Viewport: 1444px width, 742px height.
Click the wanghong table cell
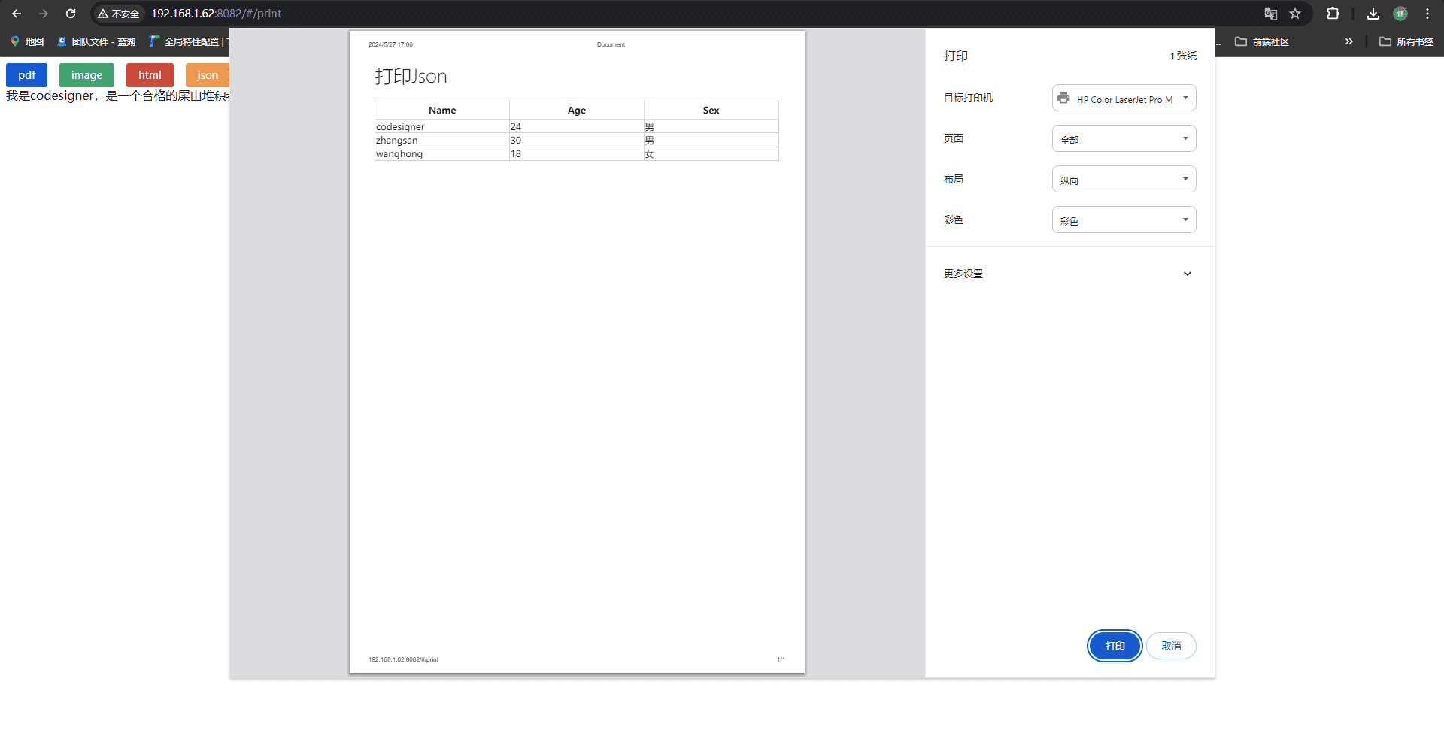pyautogui.click(x=442, y=154)
